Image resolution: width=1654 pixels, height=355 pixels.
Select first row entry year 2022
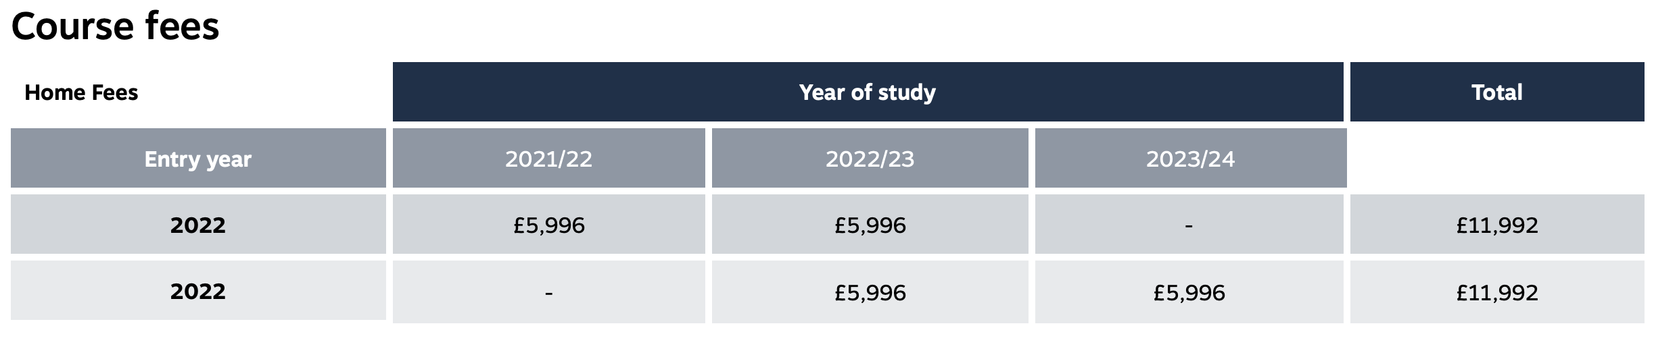(x=198, y=224)
